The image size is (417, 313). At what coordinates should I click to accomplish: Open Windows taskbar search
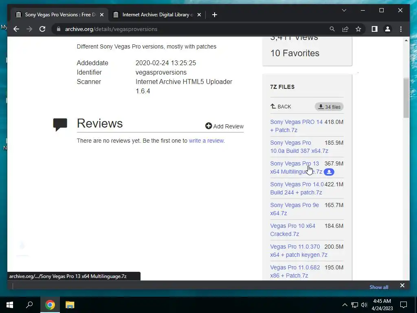29,305
